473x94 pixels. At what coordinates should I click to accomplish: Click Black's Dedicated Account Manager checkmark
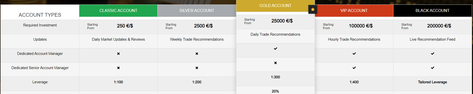click(x=433, y=54)
